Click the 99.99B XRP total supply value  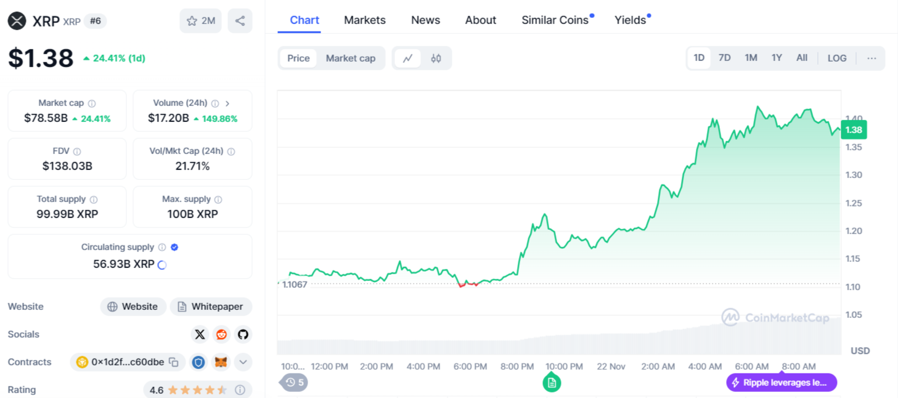click(67, 214)
